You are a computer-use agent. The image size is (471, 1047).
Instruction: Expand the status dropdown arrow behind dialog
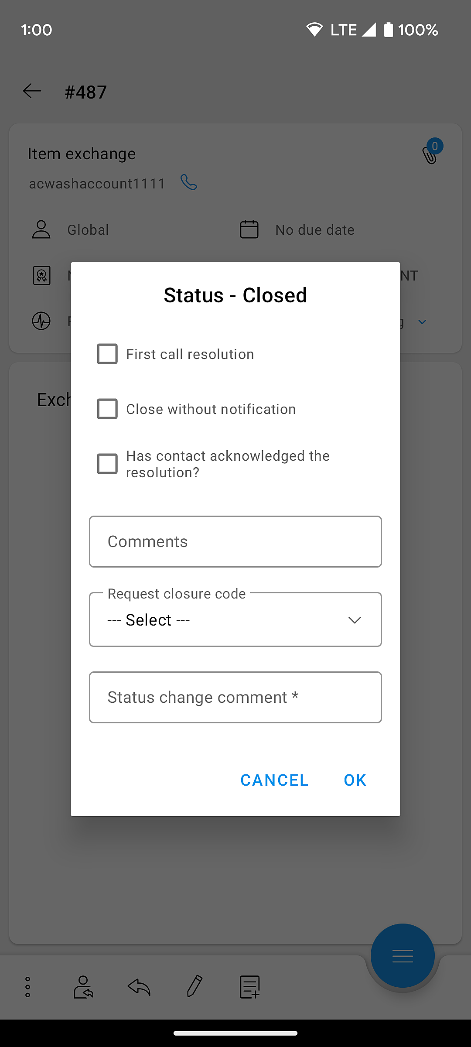422,322
